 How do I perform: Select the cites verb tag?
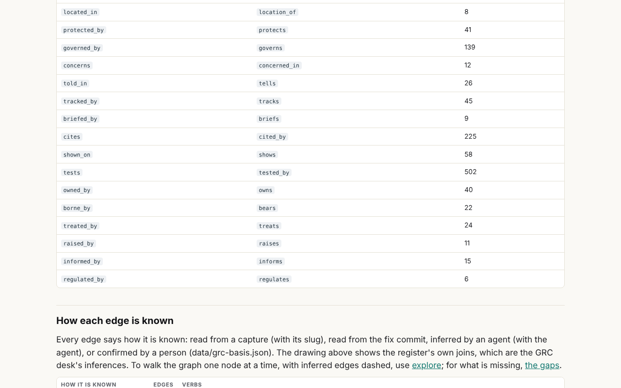coord(72,137)
